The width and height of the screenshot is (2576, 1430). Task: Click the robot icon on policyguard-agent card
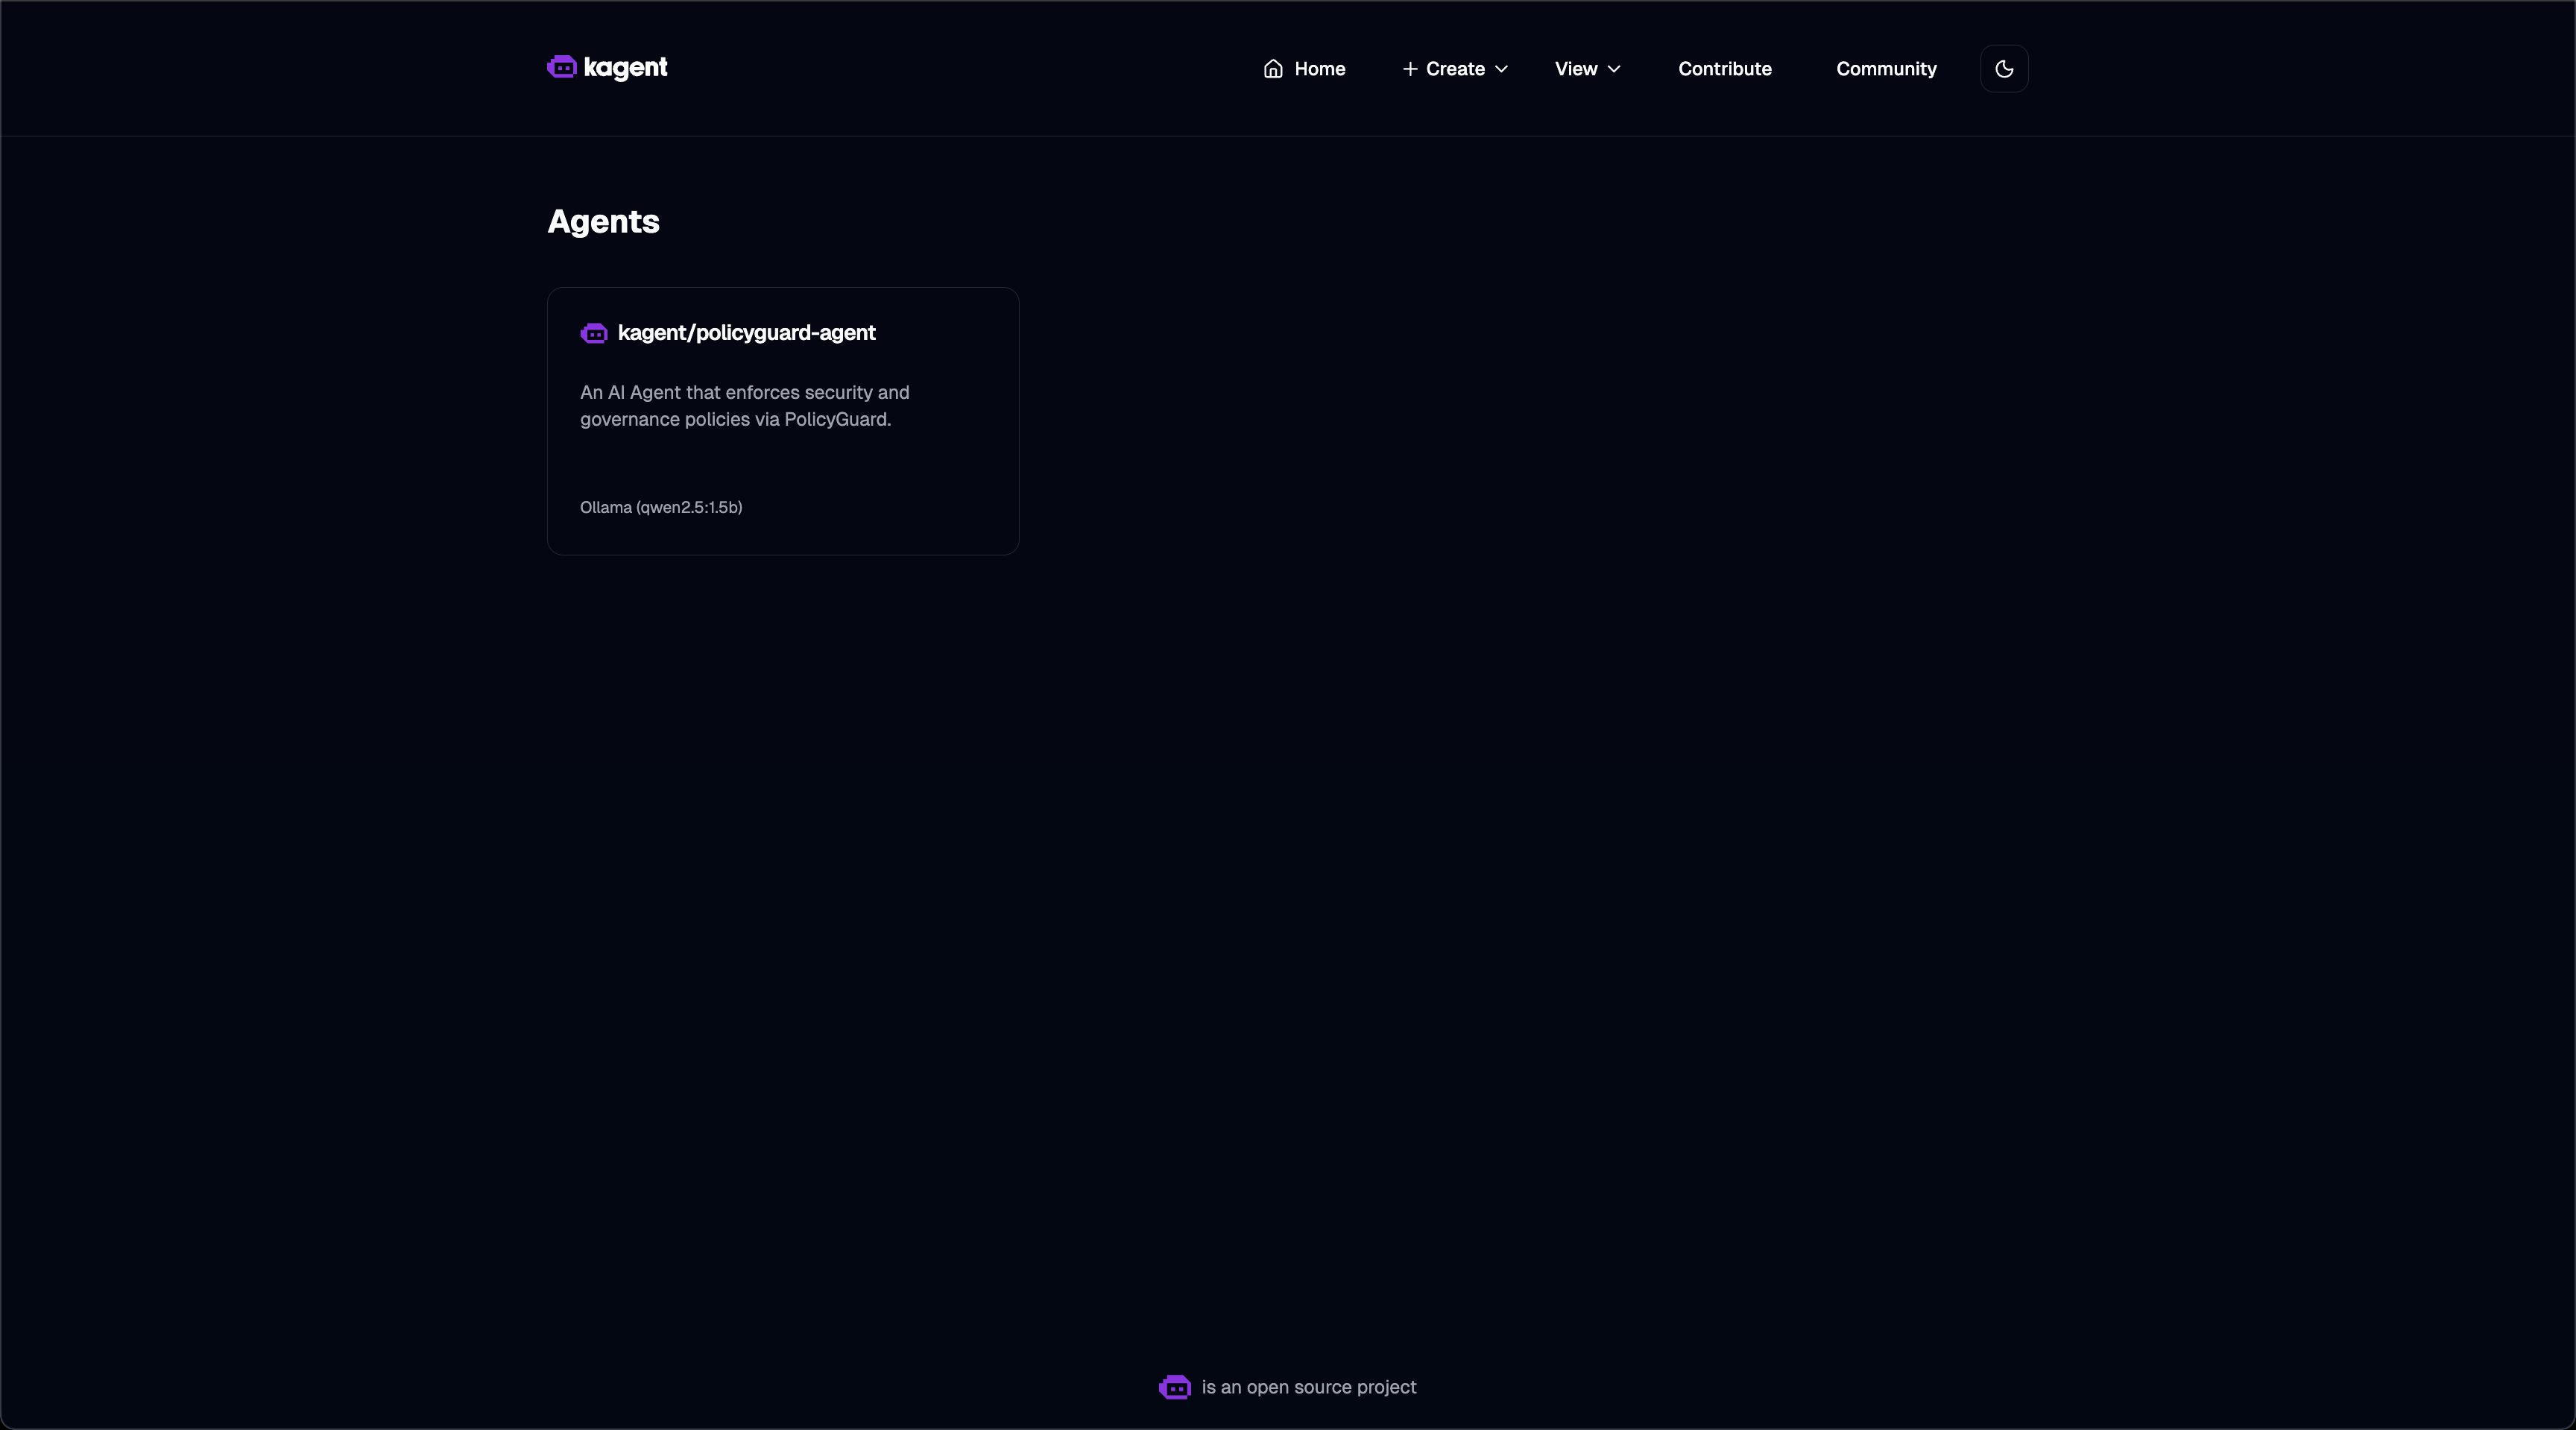coord(594,333)
